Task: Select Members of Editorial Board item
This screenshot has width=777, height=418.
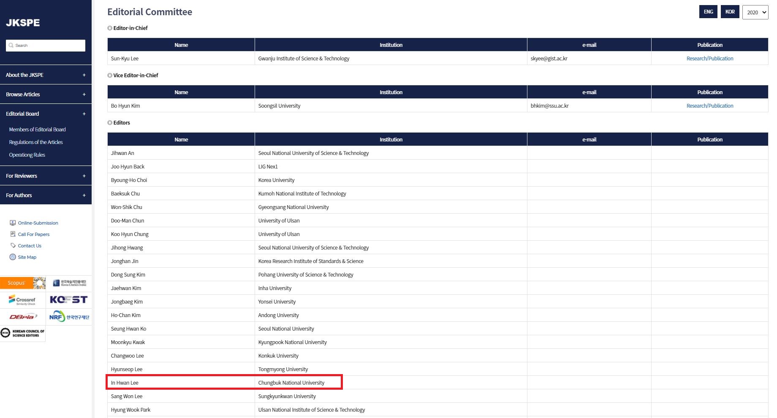Action: (x=37, y=129)
